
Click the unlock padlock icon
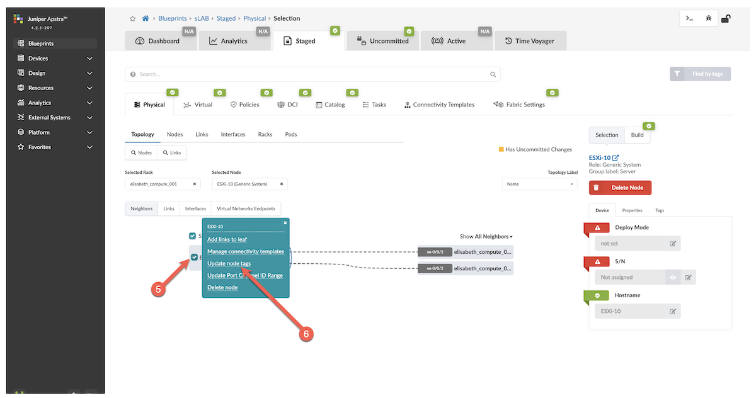pos(726,19)
